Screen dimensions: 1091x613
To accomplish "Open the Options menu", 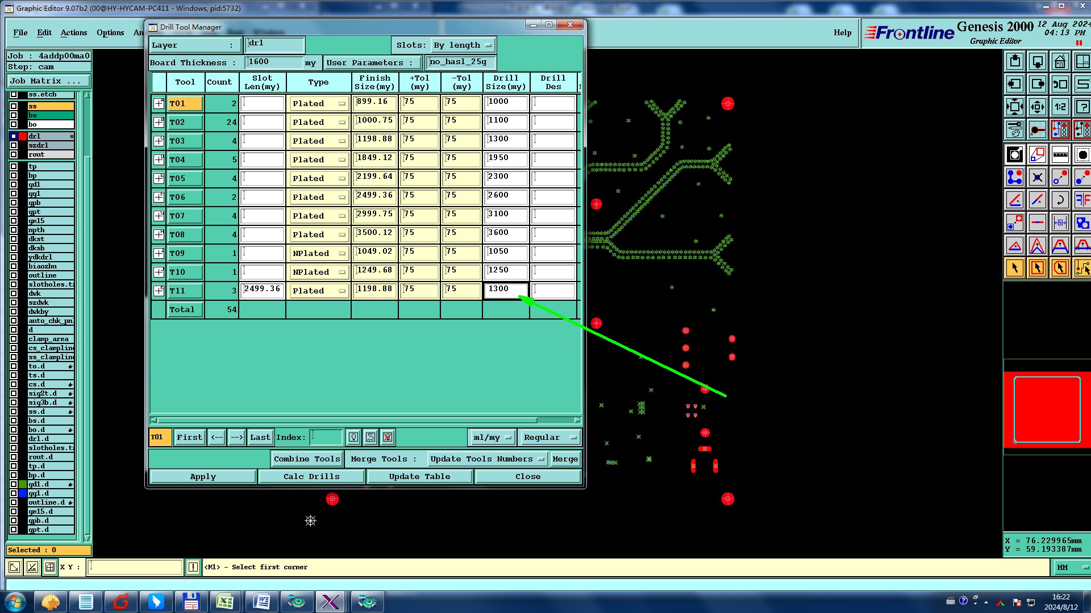I will point(110,33).
